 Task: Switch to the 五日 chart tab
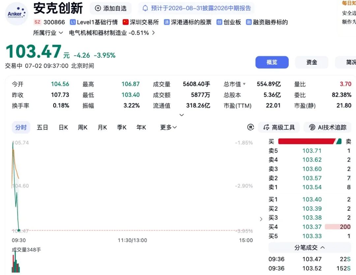point(42,127)
